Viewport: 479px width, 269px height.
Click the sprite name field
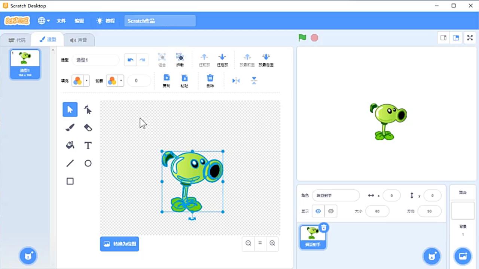[336, 195]
